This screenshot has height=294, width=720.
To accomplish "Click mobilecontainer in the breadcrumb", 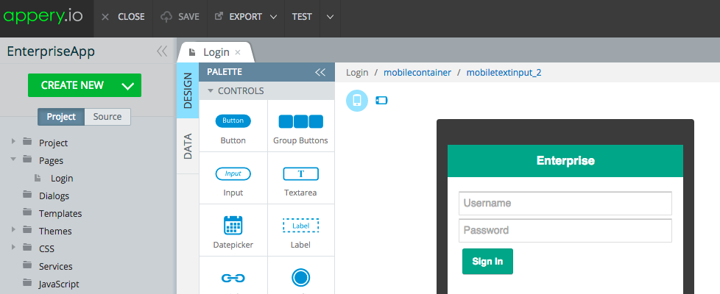I will 416,73.
